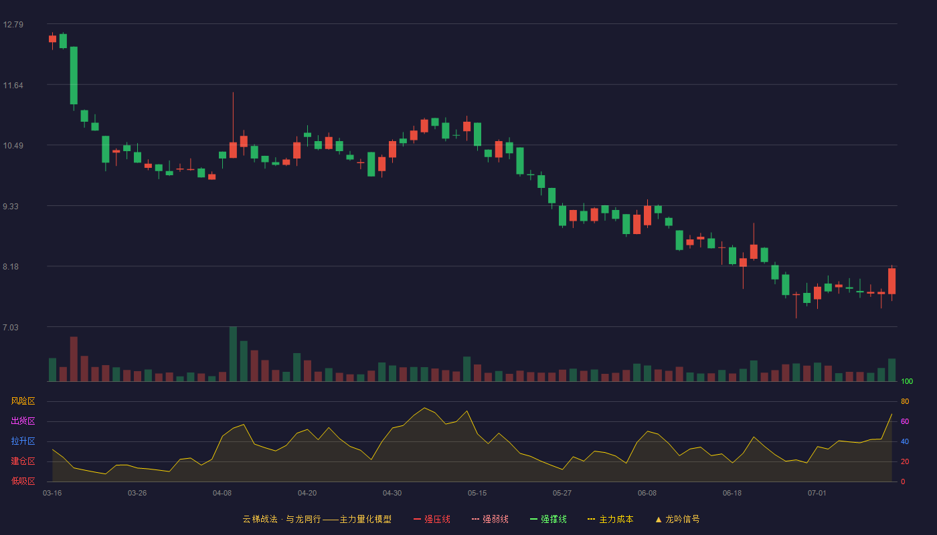Click the 建仓区 zone label
937x535 pixels.
click(23, 461)
